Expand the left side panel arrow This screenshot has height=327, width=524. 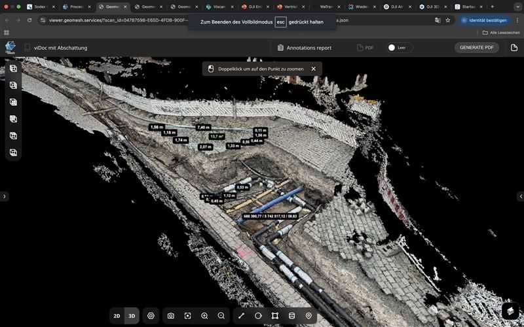coord(5,196)
